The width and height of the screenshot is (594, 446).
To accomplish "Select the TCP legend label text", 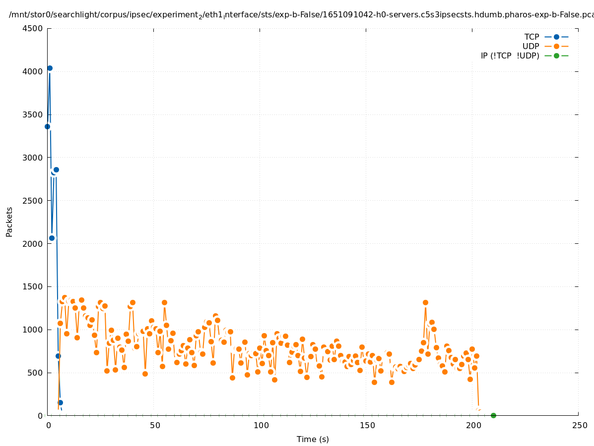I will pyautogui.click(x=531, y=37).
